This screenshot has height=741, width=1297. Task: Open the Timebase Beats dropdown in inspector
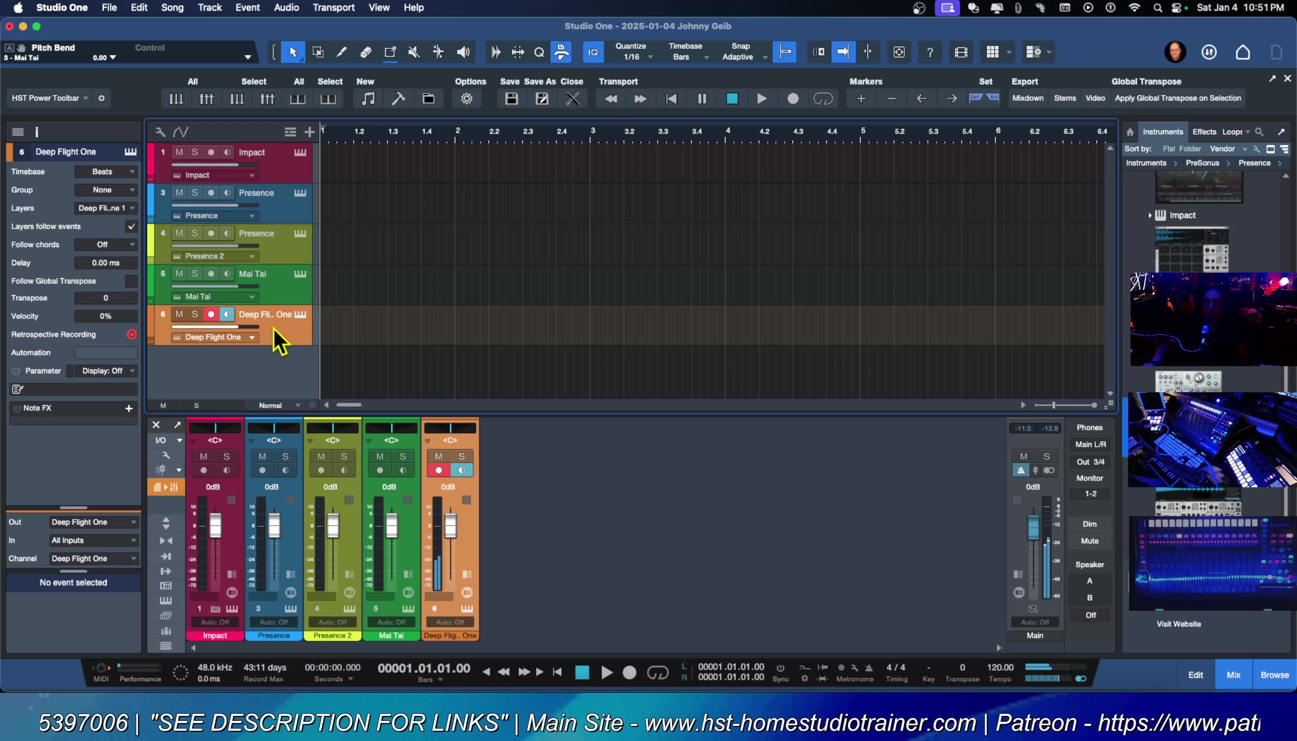click(105, 172)
